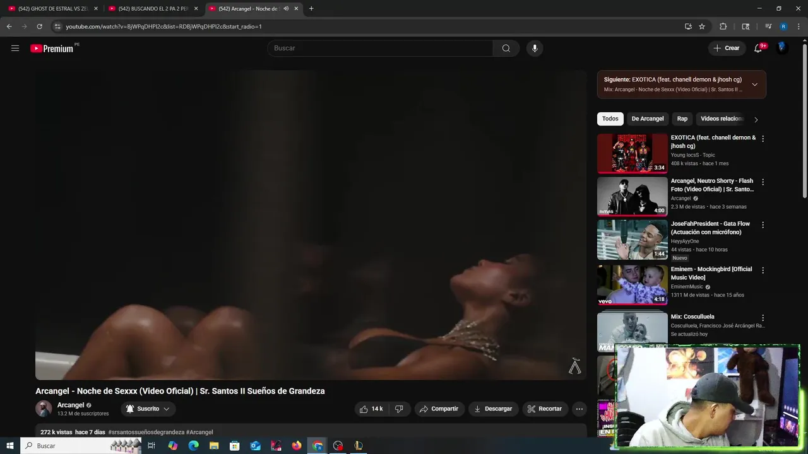Open Flash Foto video thumbnail
This screenshot has width=808, height=454.
632,196
